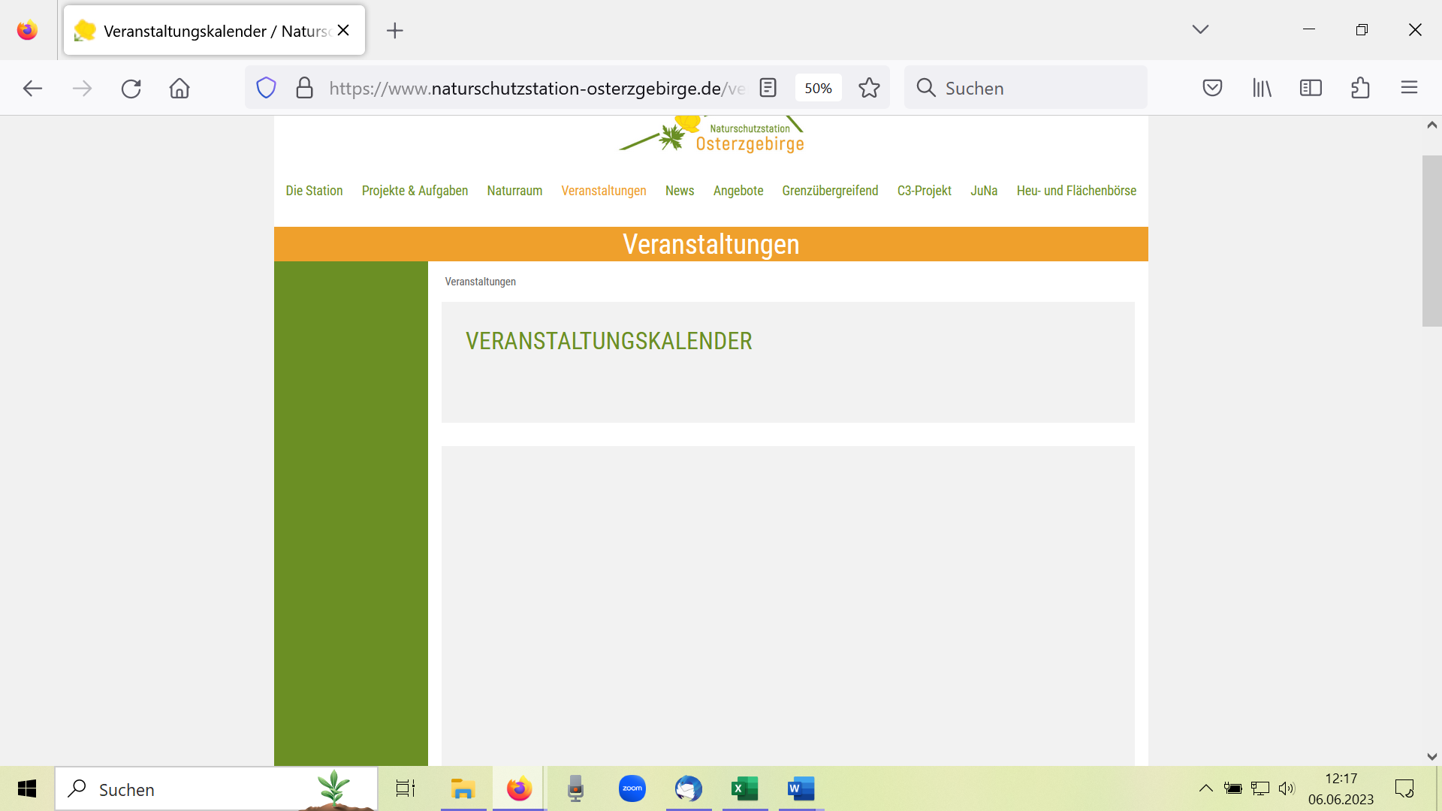Open the Naturraum navigation item

pyautogui.click(x=514, y=191)
